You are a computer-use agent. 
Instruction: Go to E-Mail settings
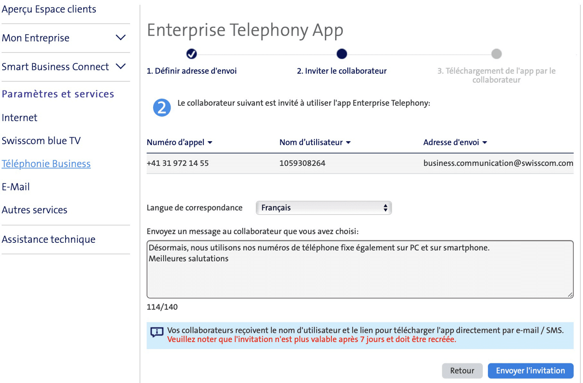16,187
